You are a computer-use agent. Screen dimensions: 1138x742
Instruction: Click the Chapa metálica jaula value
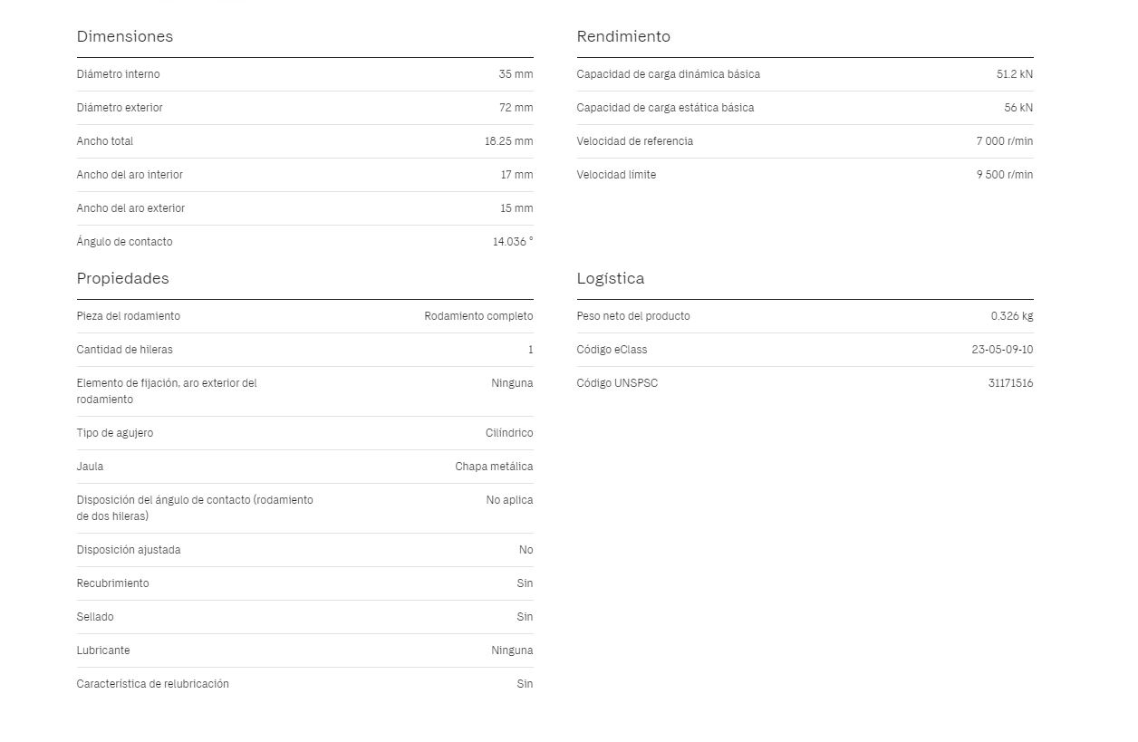(x=494, y=467)
